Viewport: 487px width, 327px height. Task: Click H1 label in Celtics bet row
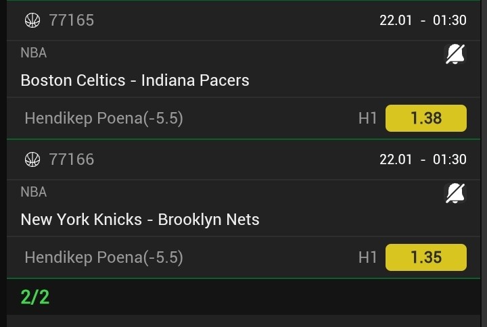pos(367,118)
